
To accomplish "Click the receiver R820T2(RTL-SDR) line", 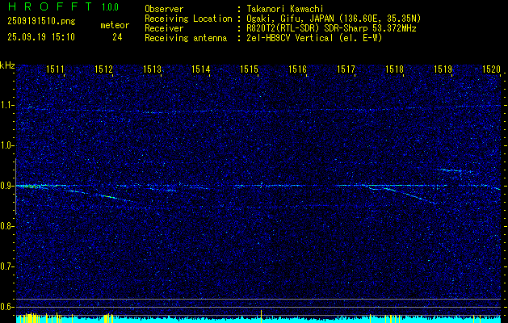I will (x=331, y=28).
